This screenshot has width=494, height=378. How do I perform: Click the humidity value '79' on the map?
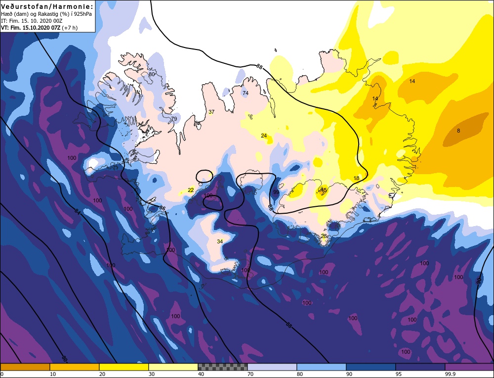click(174, 119)
